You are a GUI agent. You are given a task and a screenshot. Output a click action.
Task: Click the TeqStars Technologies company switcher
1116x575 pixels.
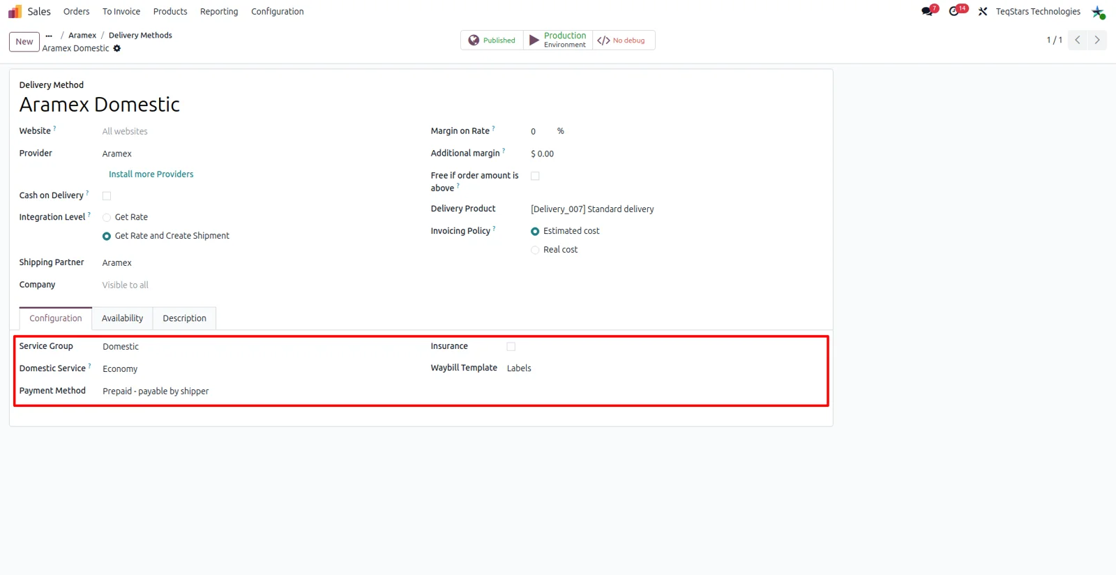click(x=1038, y=12)
